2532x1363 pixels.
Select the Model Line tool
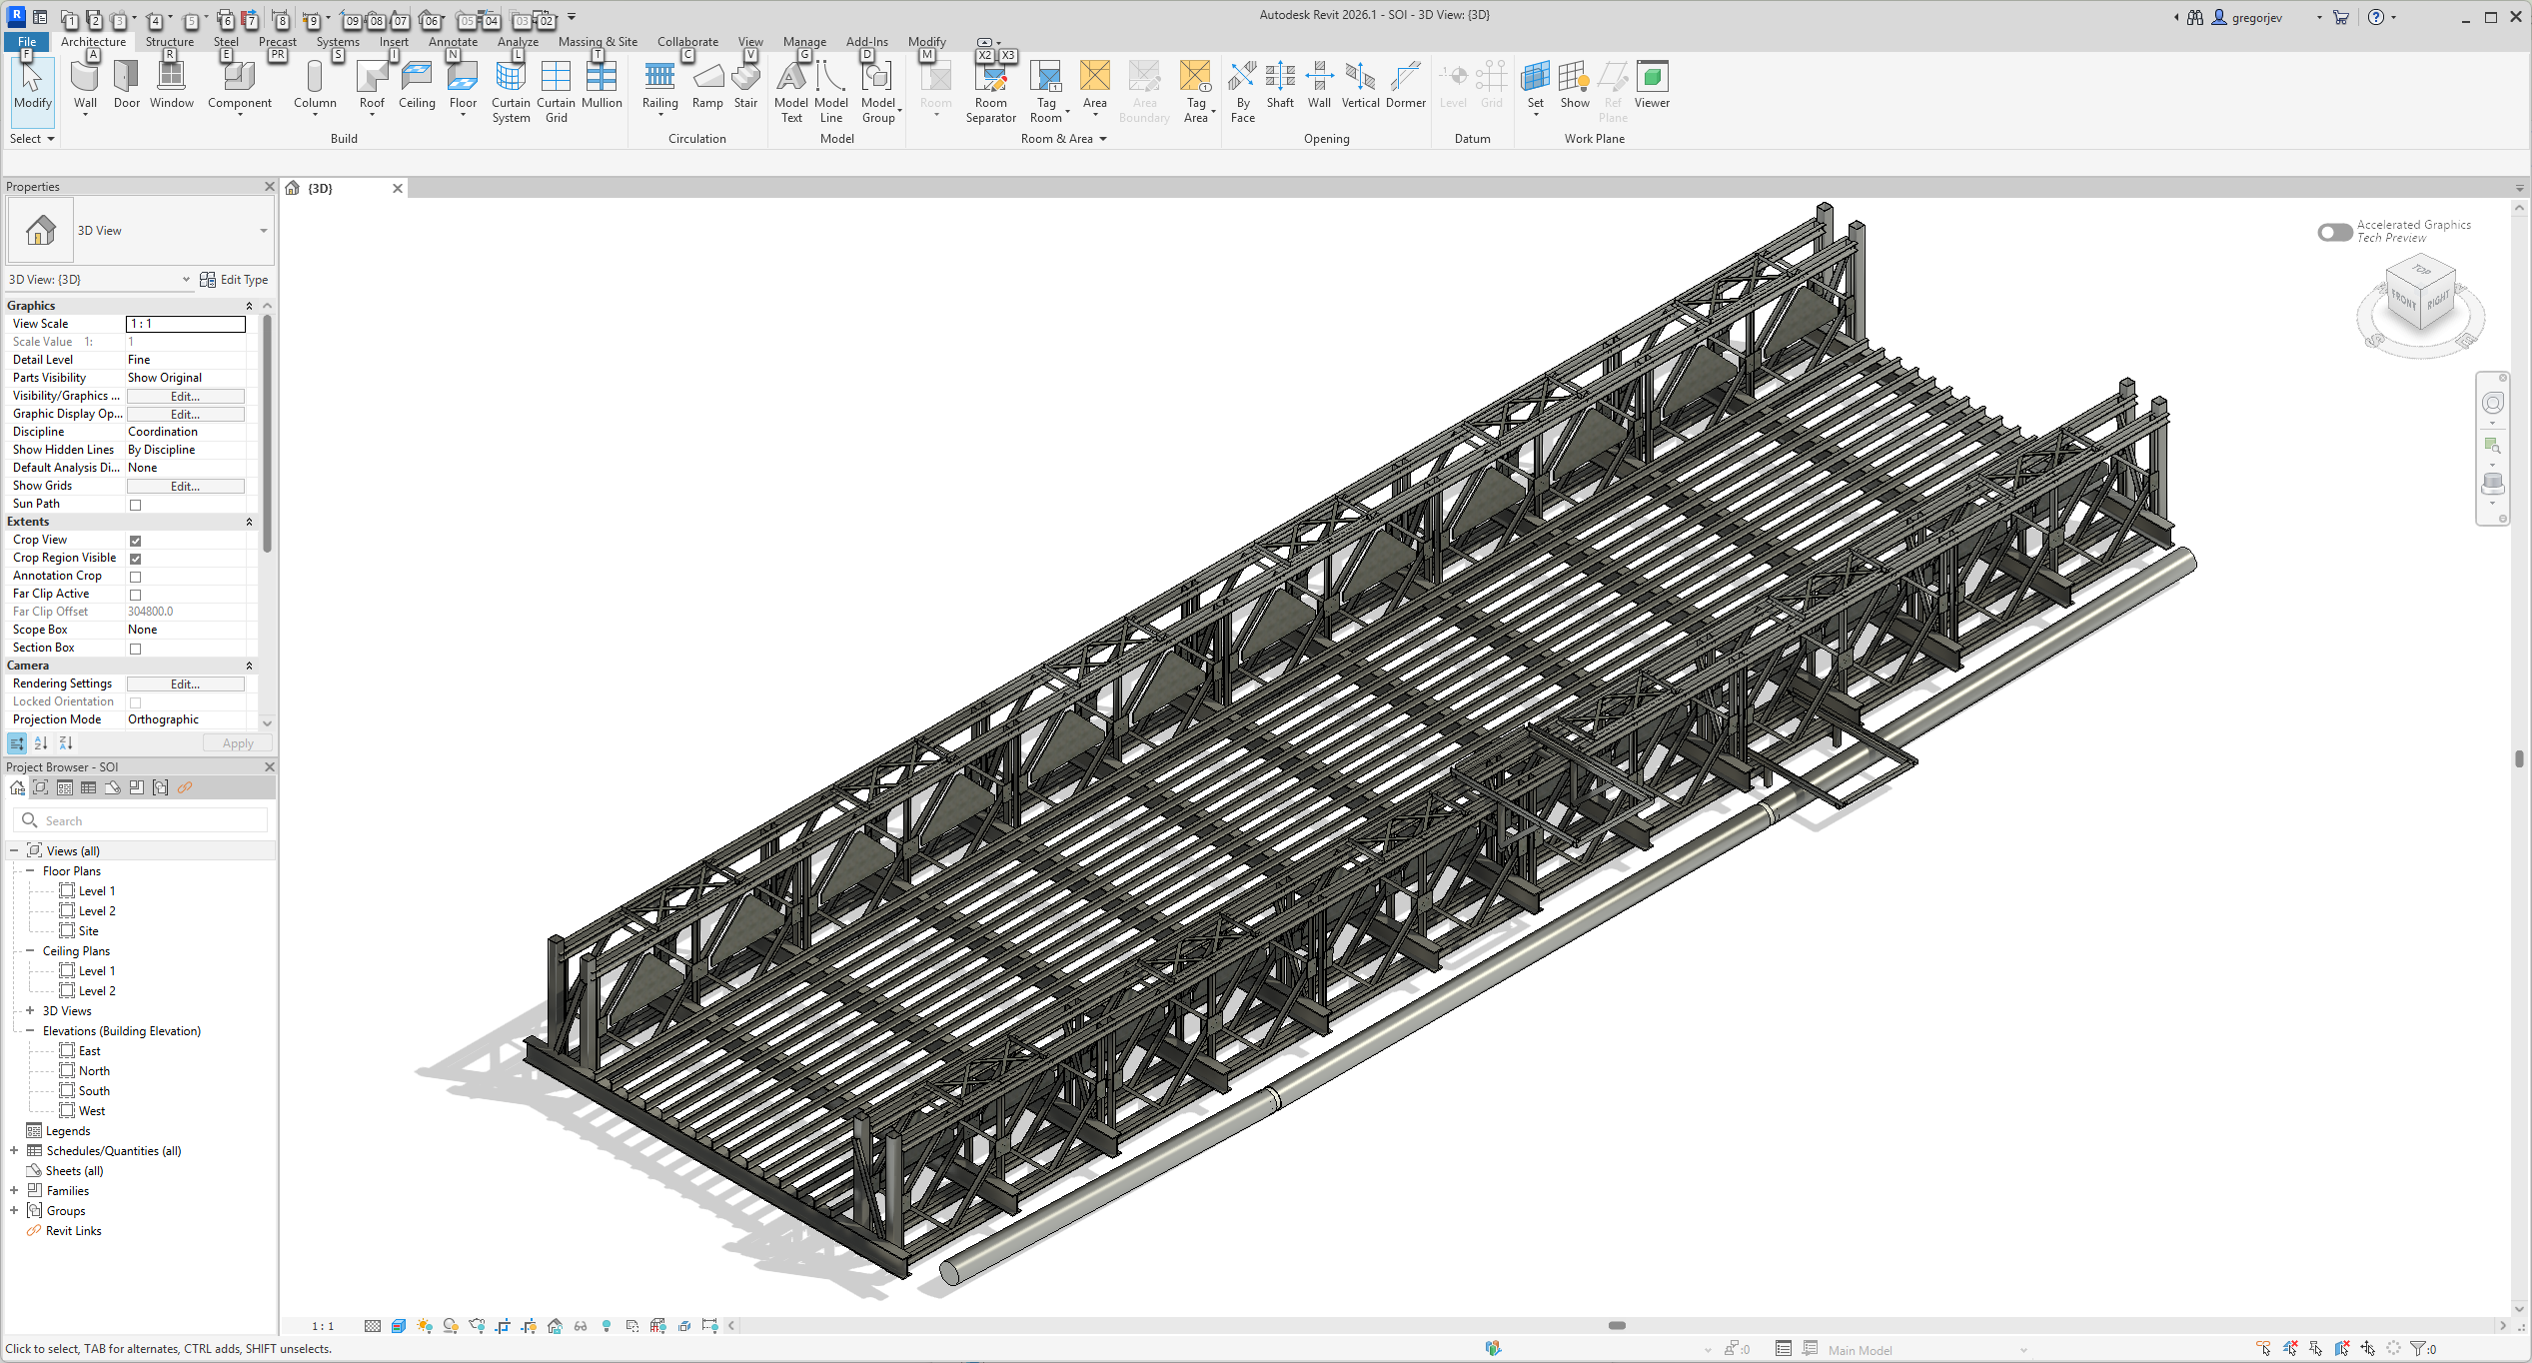(x=831, y=91)
